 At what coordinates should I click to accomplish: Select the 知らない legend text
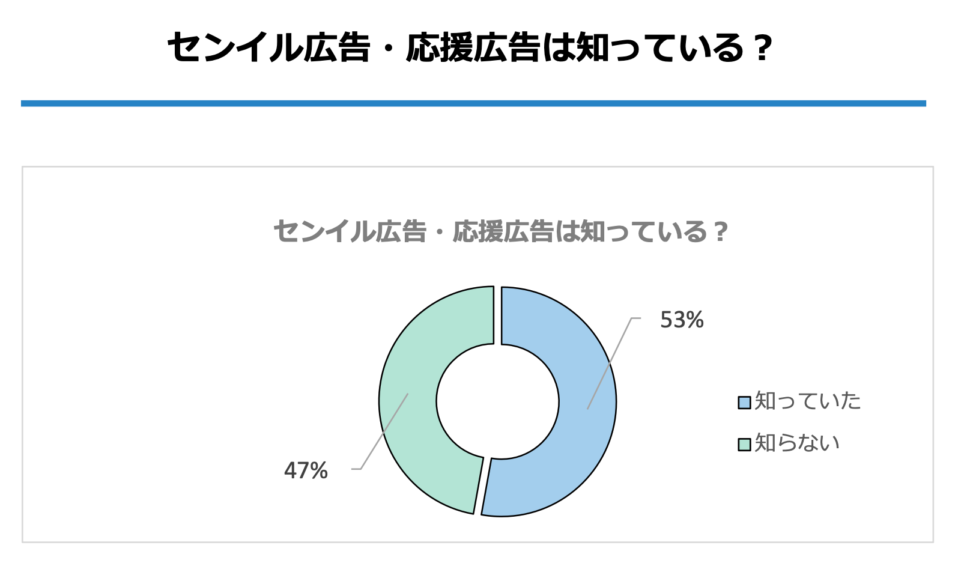[796, 443]
